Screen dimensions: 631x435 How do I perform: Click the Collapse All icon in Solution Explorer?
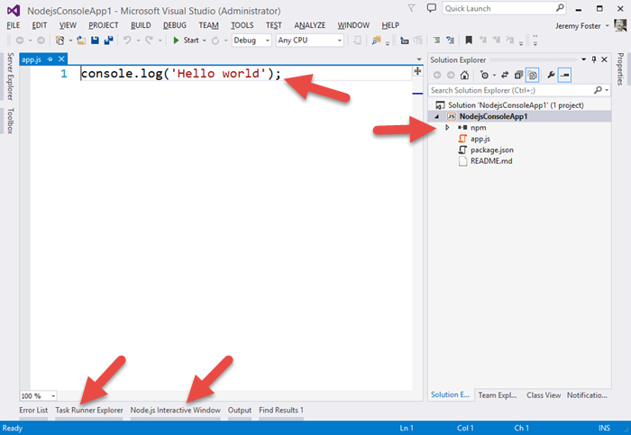[x=519, y=76]
